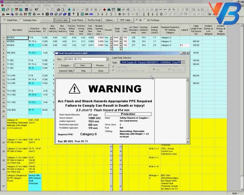This screenshot has width=244, height=195.
Task: Click the binoculars find icon
Action: tap(109, 10)
